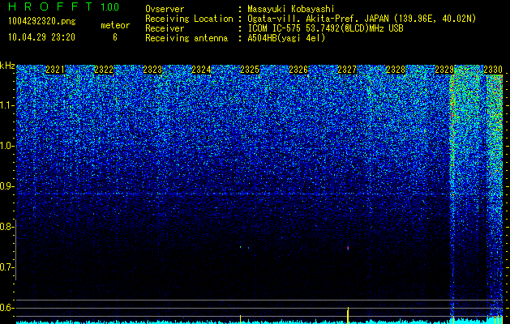Click the Receiving Location label
510x324 pixels.
pyautogui.click(x=189, y=19)
